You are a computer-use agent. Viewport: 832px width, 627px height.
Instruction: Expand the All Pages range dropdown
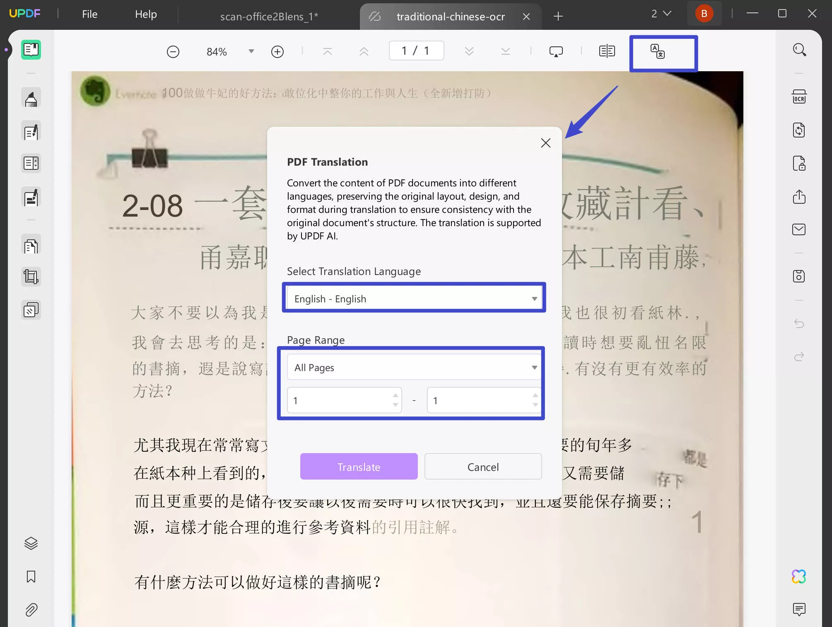[534, 367]
